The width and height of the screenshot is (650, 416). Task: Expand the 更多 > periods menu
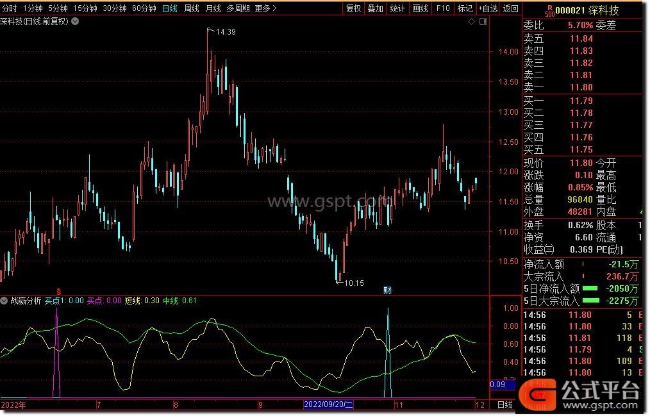(265, 8)
